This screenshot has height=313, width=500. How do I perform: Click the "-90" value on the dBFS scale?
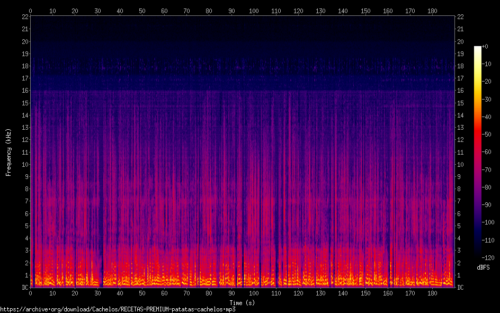487,205
